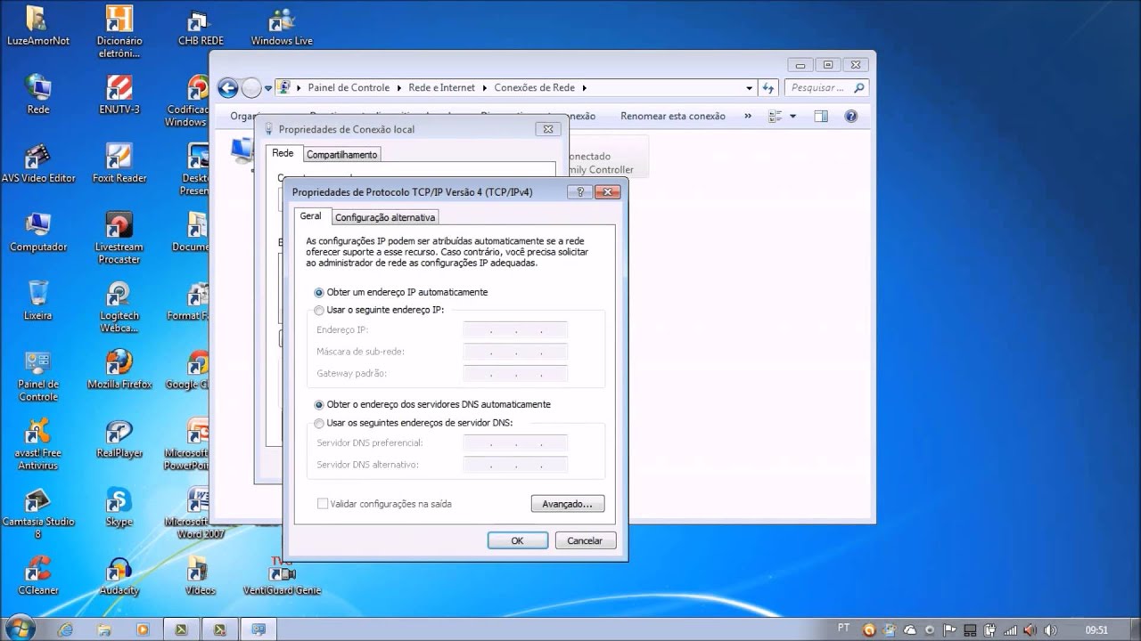Click the refresh button beside the address bar
The width and height of the screenshot is (1141, 641).
point(769,88)
